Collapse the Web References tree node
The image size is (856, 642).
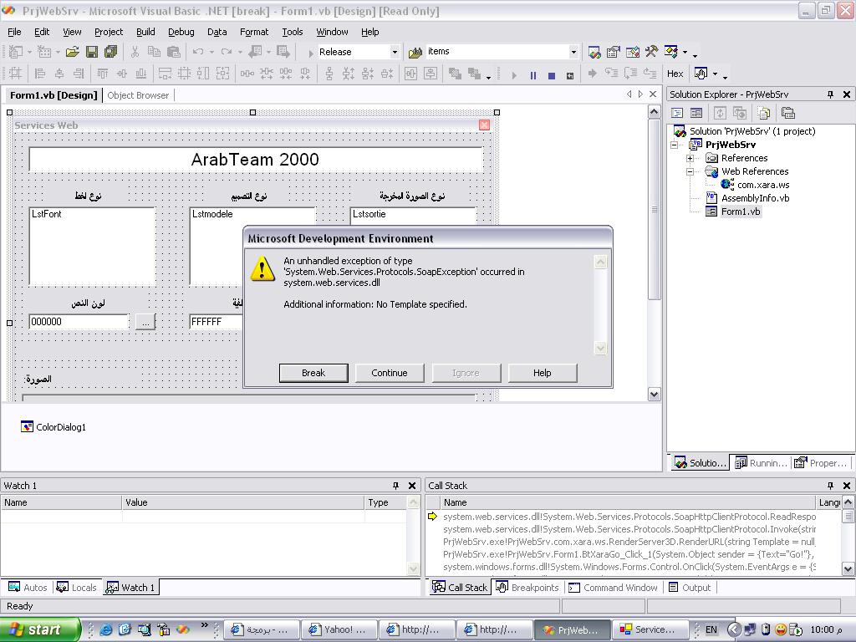[x=690, y=171]
